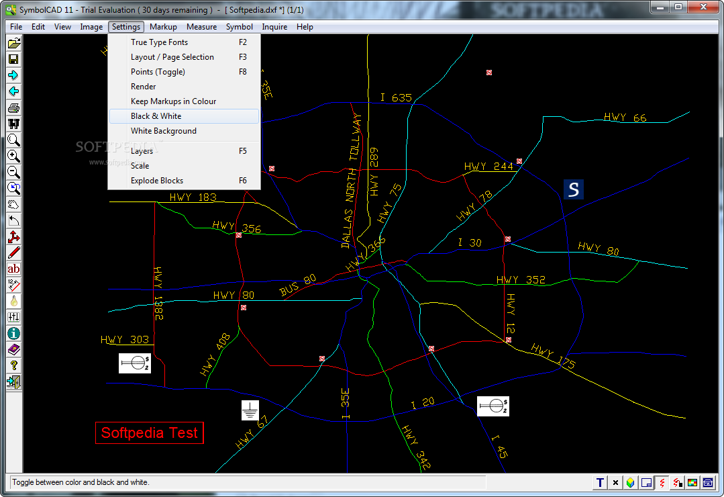Toggle the red squiggle with black square button

coord(677,483)
